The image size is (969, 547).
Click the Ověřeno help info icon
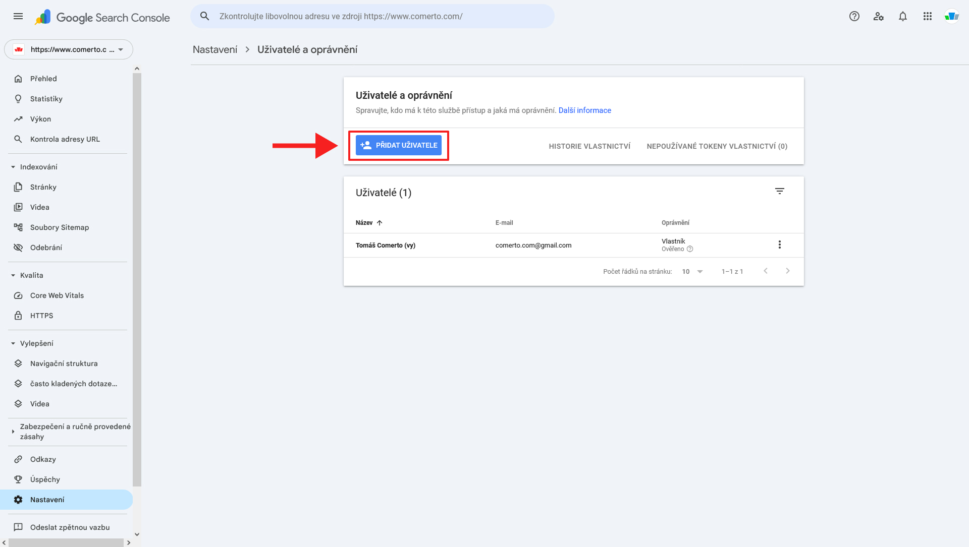click(690, 249)
